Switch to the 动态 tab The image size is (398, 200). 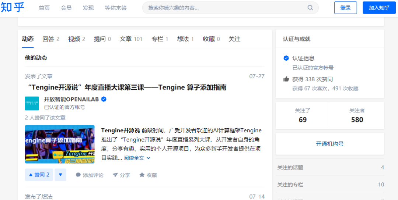click(28, 39)
